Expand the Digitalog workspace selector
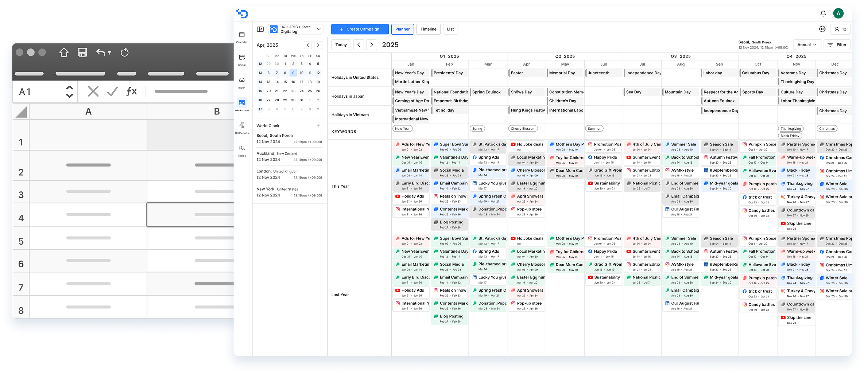Image resolution: width=864 pixels, height=374 pixels. coord(318,29)
